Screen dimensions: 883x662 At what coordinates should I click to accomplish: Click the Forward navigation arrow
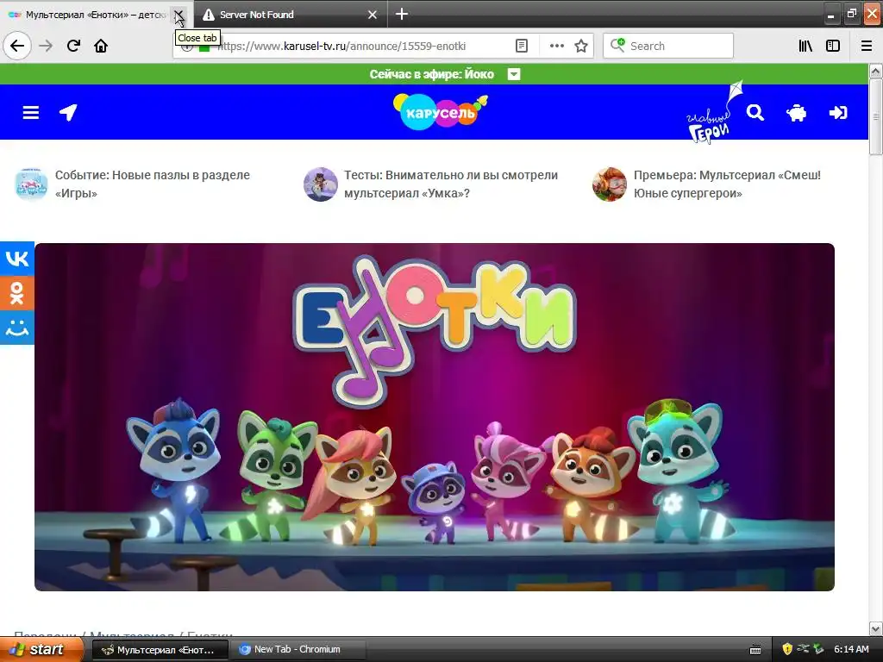(x=46, y=46)
